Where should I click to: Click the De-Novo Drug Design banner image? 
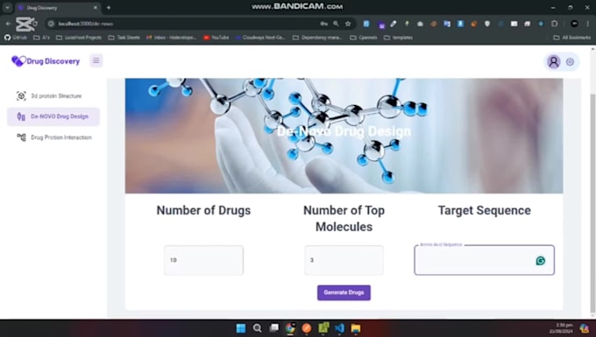pos(344,136)
